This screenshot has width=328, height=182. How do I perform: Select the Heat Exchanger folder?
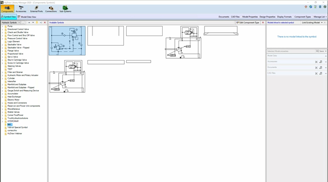pos(14,97)
